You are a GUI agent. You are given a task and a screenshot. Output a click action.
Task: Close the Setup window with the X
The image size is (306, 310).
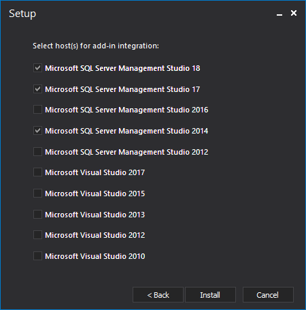coord(294,13)
